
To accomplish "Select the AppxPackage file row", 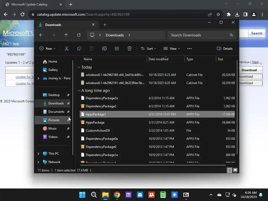I will (x=157, y=122).
